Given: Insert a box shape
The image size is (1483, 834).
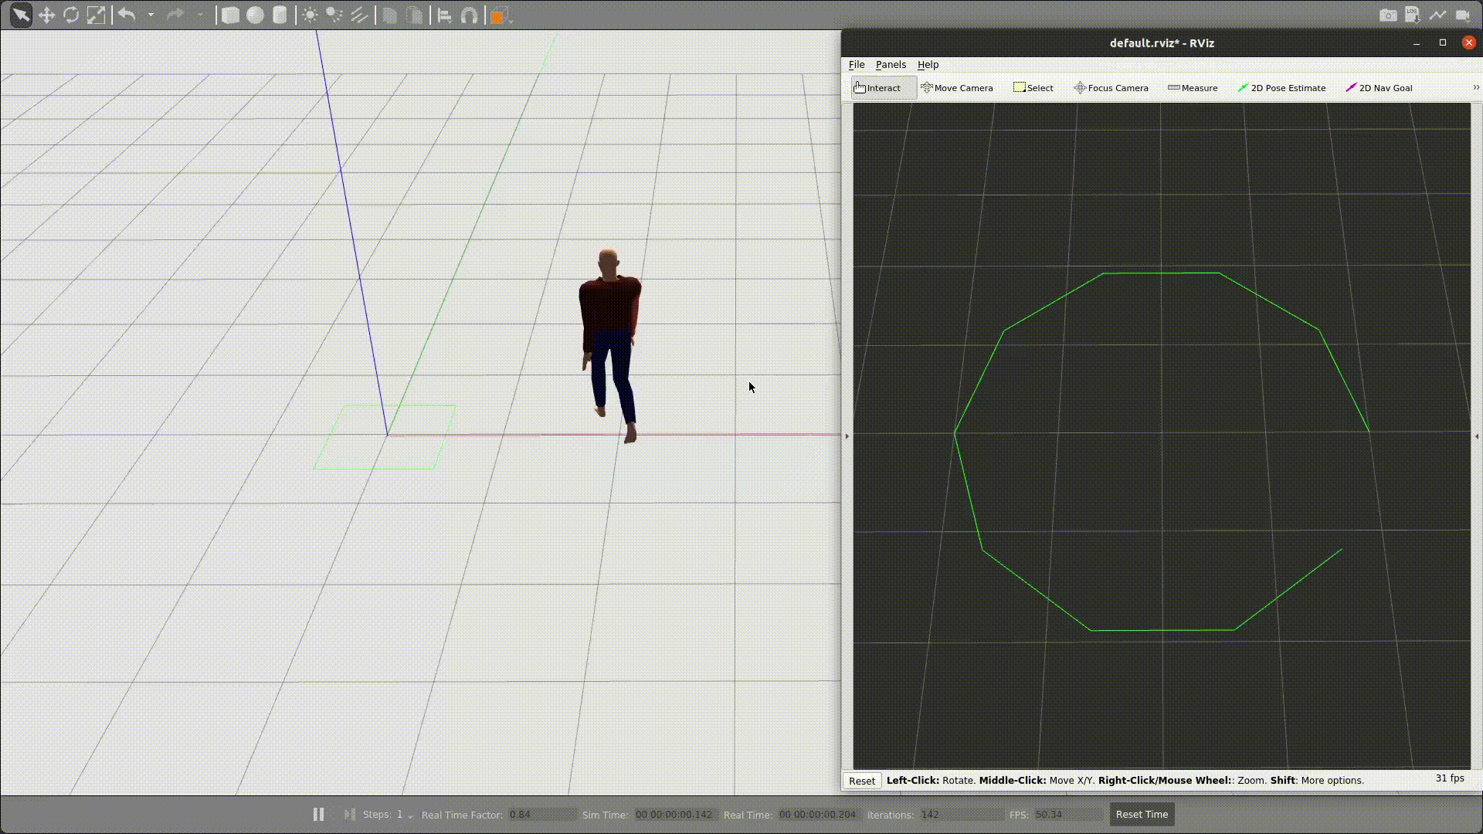Looking at the screenshot, I should coord(230,15).
